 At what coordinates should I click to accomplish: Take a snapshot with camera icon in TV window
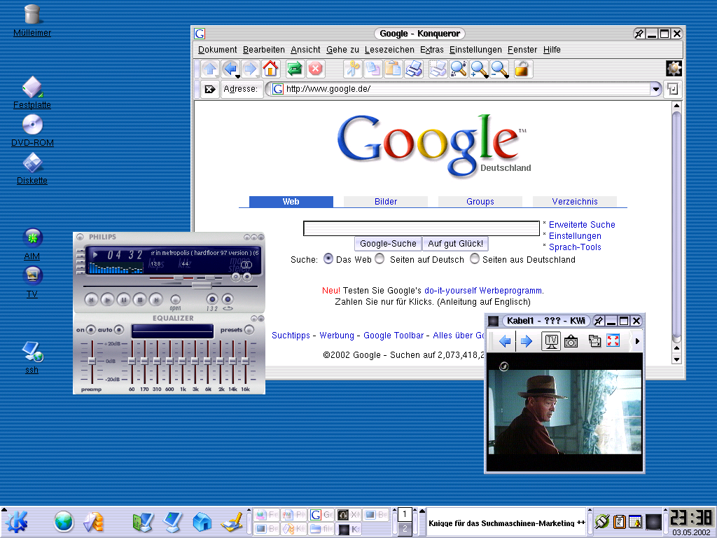(571, 341)
